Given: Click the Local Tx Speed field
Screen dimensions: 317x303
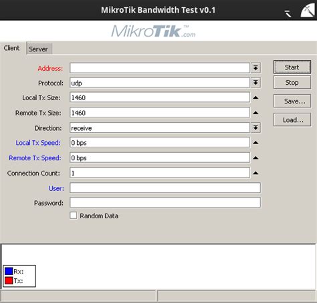Looking at the screenshot, I should click(x=160, y=143).
